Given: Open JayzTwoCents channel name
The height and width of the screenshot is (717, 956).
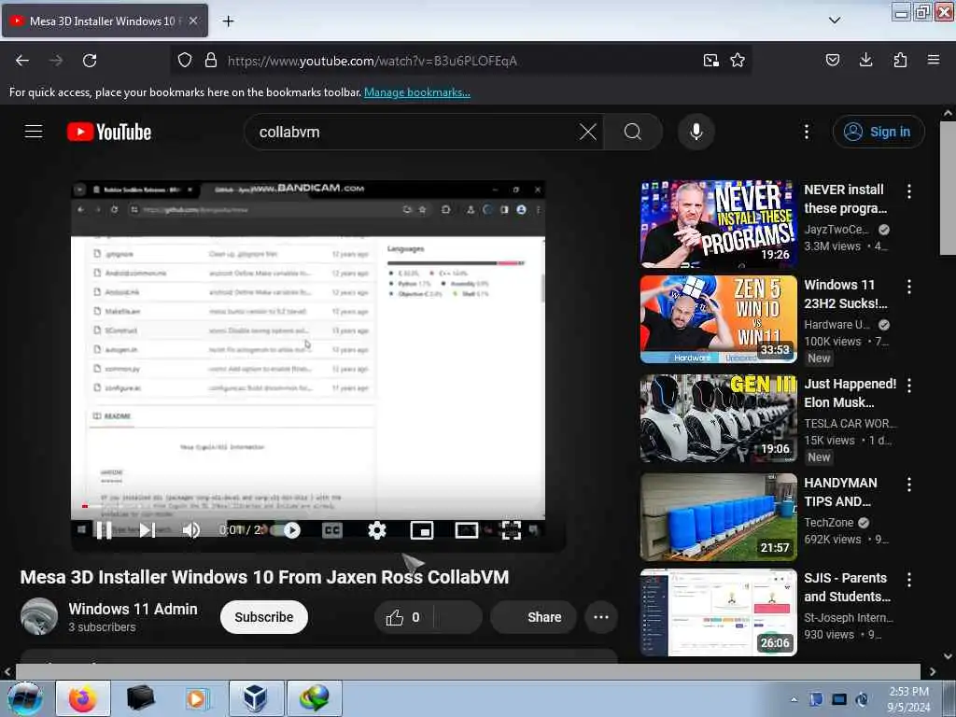Looking at the screenshot, I should pos(836,230).
